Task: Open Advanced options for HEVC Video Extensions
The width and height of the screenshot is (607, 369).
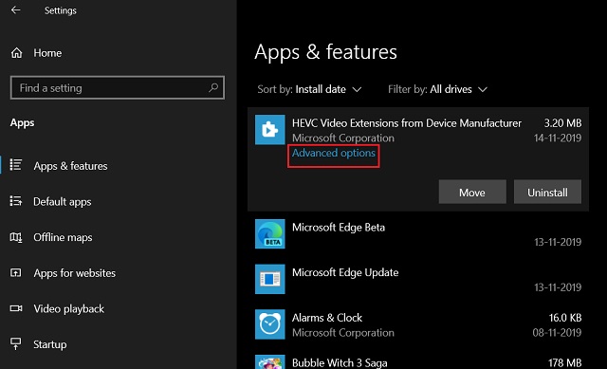Action: tap(333, 154)
